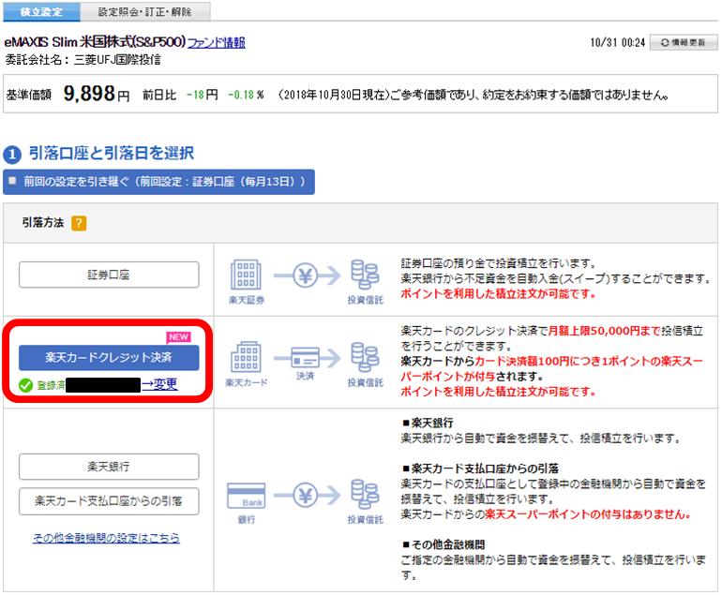722x595 pixels.
Task: Click the 9,898 base price value
Action: tap(89, 94)
